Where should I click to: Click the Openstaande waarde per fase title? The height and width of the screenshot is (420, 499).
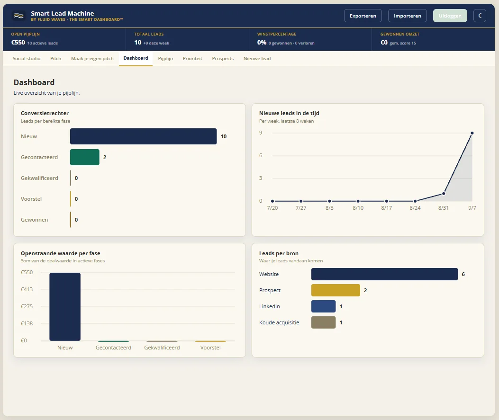click(x=61, y=253)
